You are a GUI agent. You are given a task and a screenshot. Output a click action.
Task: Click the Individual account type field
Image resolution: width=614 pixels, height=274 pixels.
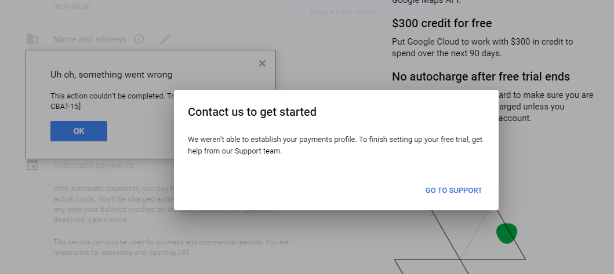(72, 6)
